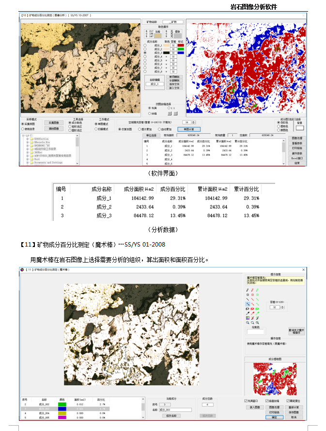Click the green brush tool in the palette row
326x431 pixels.
click(x=257, y=318)
